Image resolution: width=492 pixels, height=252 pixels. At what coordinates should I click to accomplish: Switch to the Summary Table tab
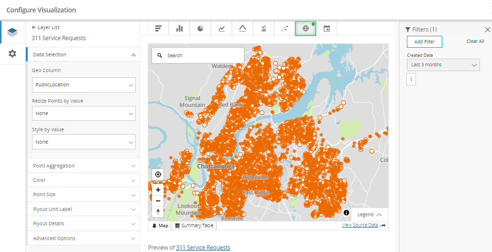tap(194, 226)
